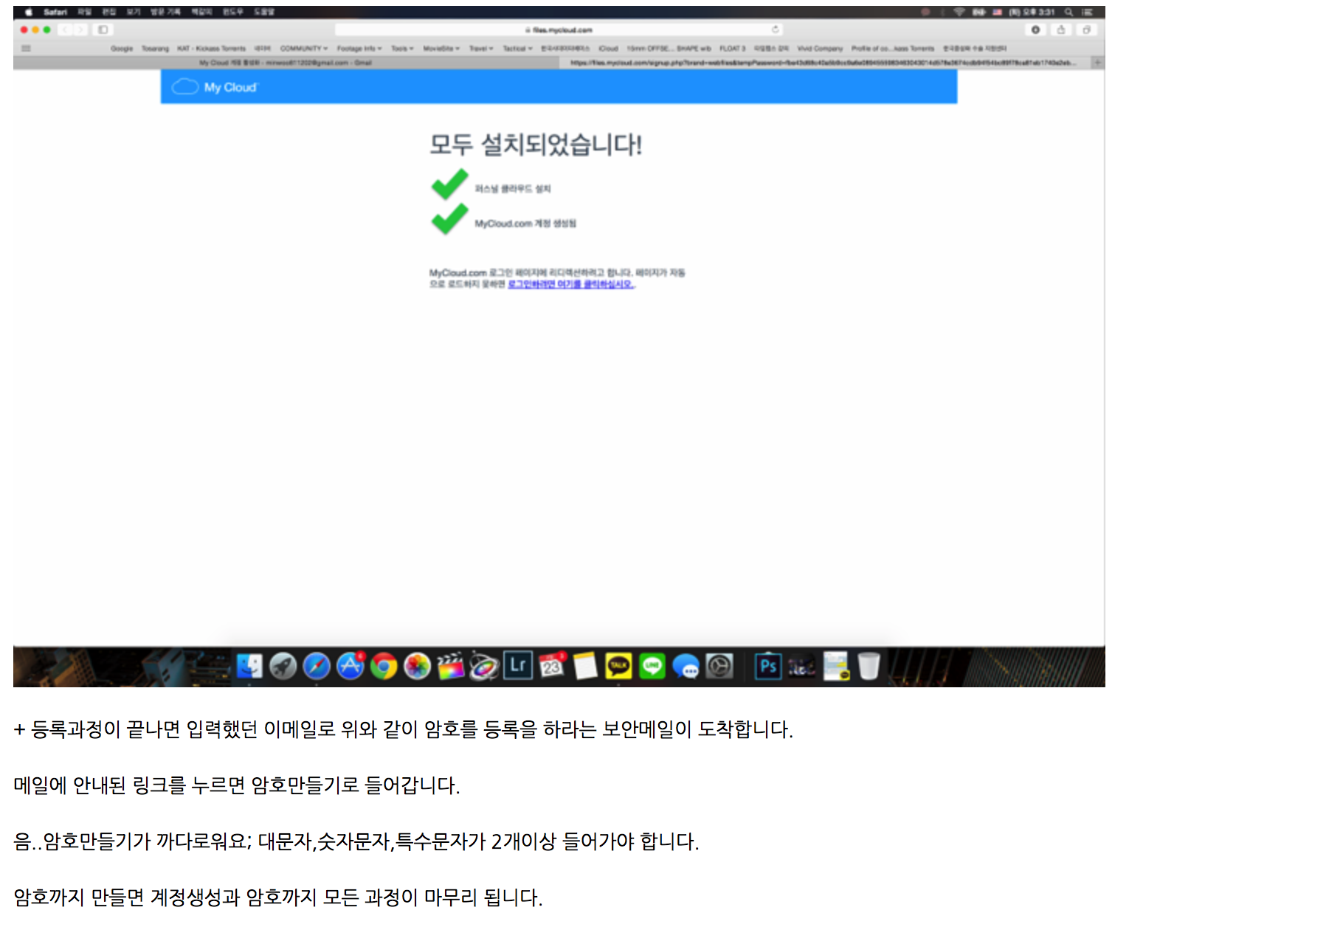Open the 책갈피 menu

(201, 12)
